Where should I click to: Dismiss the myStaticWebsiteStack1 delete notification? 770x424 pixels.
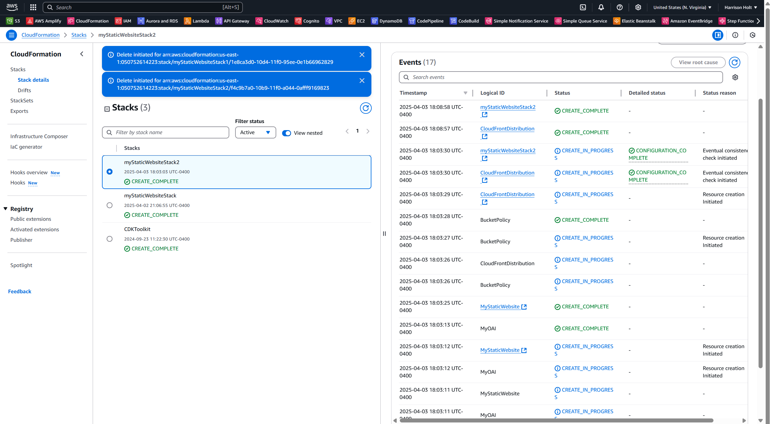pos(362,55)
